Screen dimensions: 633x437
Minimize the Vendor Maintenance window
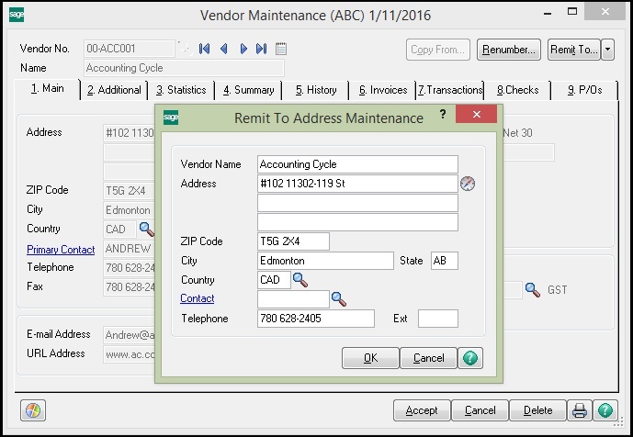(548, 13)
